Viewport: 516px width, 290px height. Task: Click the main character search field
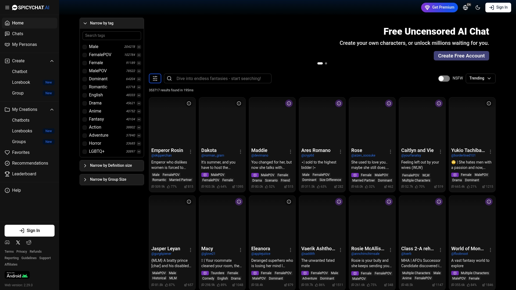[x=218, y=78]
